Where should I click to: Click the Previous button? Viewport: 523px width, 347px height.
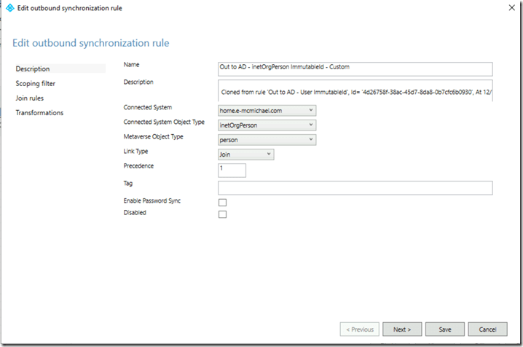[360, 330]
